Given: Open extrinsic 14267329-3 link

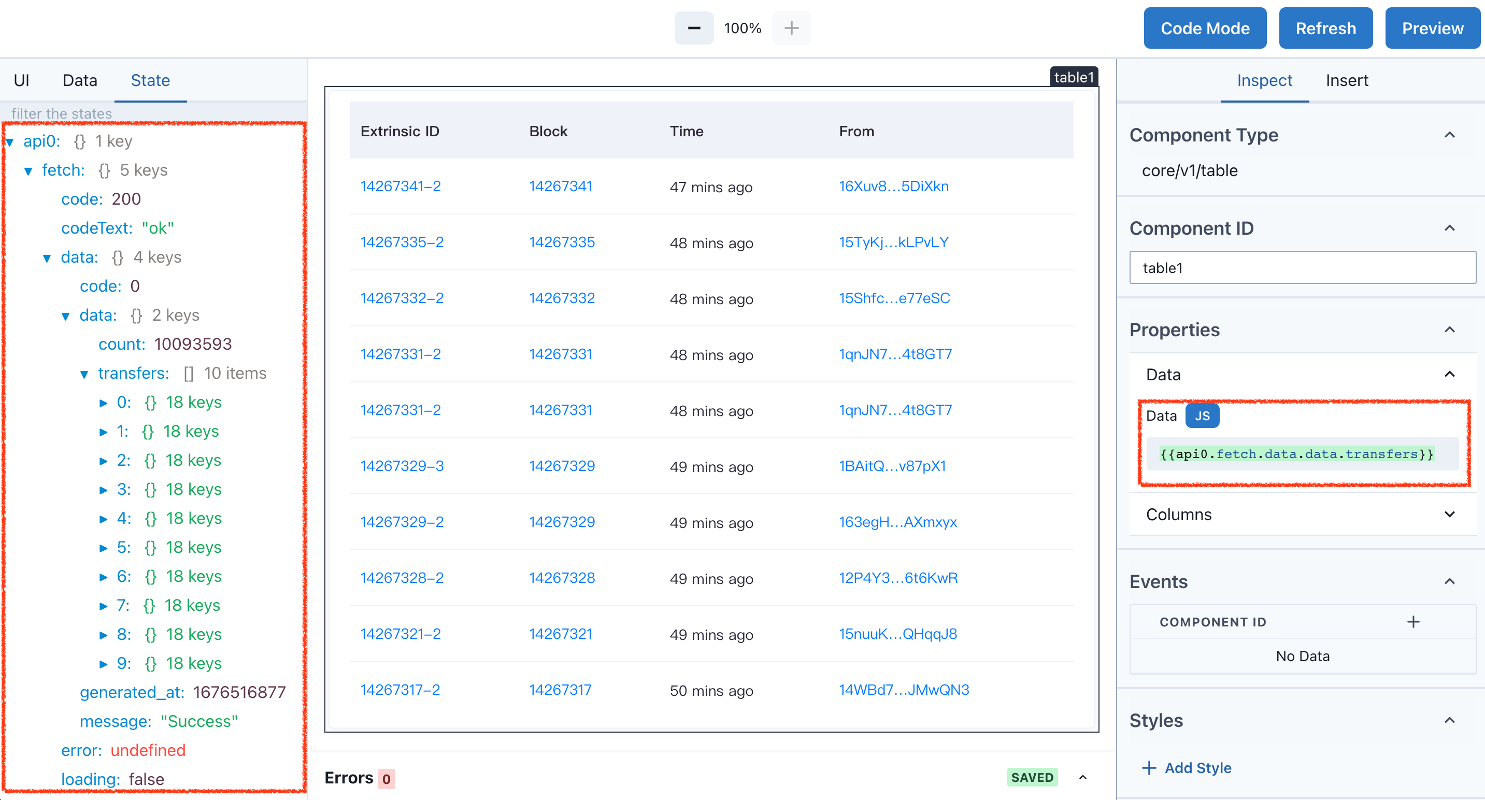Looking at the screenshot, I should (402, 466).
